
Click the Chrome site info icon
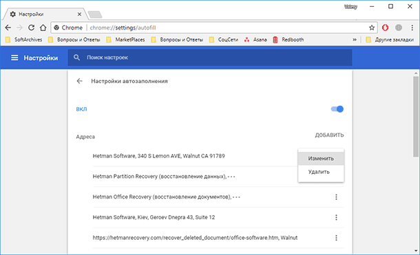[x=56, y=27]
